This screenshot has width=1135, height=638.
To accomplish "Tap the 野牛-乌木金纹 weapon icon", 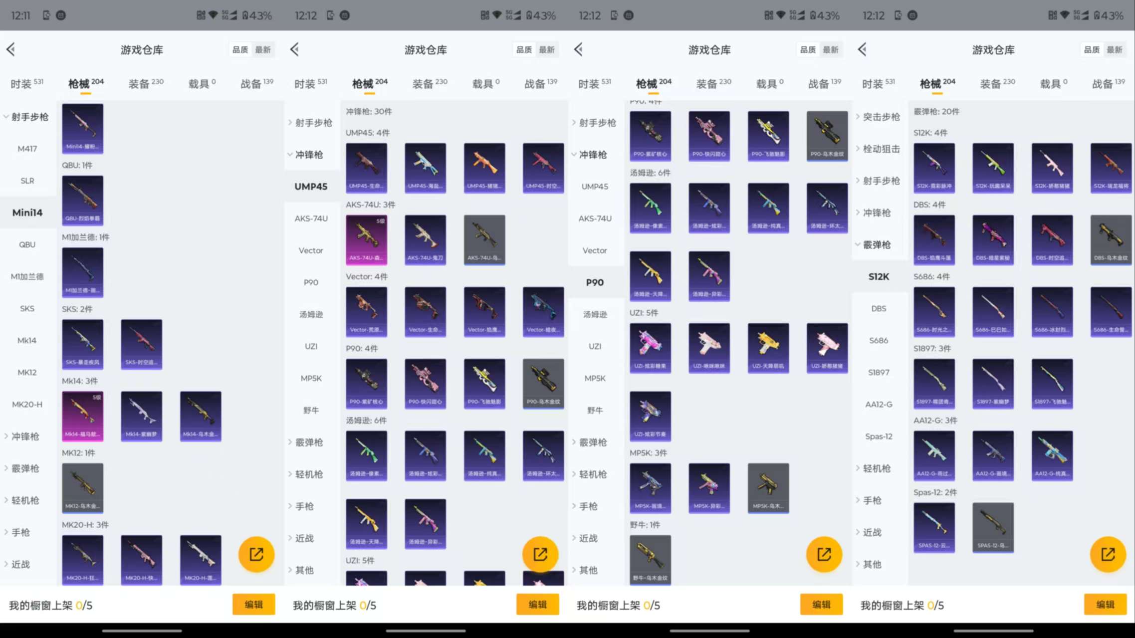I will pos(651,560).
